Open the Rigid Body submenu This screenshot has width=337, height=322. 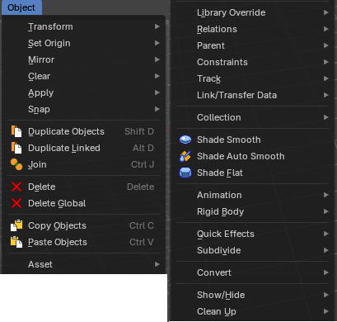pyautogui.click(x=252, y=211)
